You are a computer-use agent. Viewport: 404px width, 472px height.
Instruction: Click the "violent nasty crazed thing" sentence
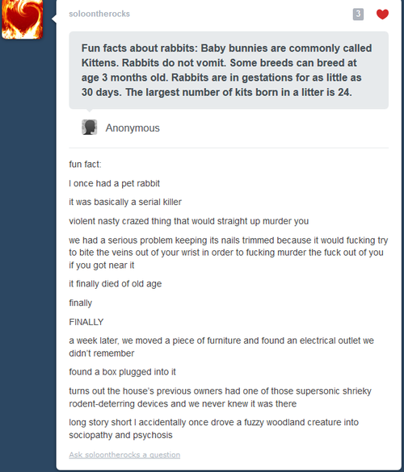189,221
